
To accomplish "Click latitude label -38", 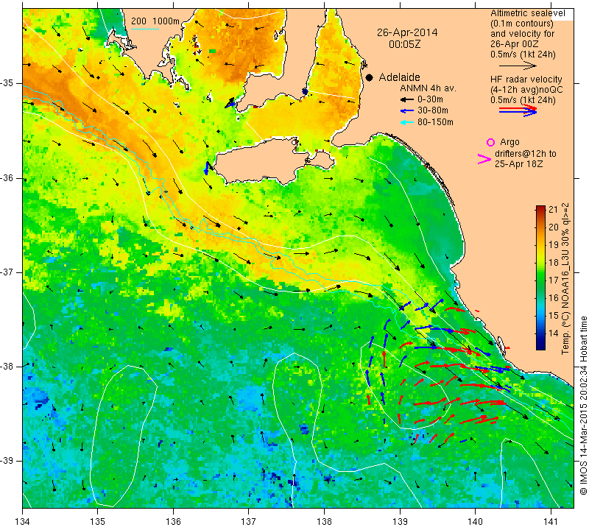I will [x=7, y=367].
